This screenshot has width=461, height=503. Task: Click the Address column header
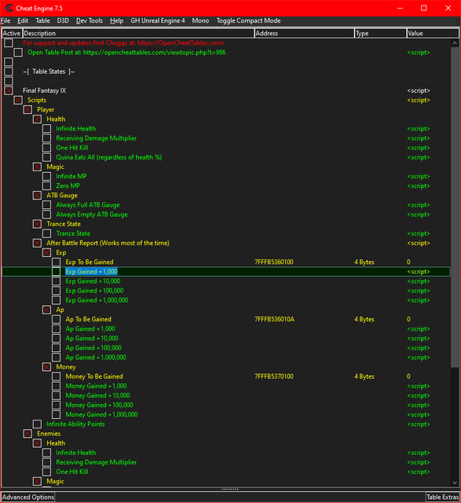(304, 33)
